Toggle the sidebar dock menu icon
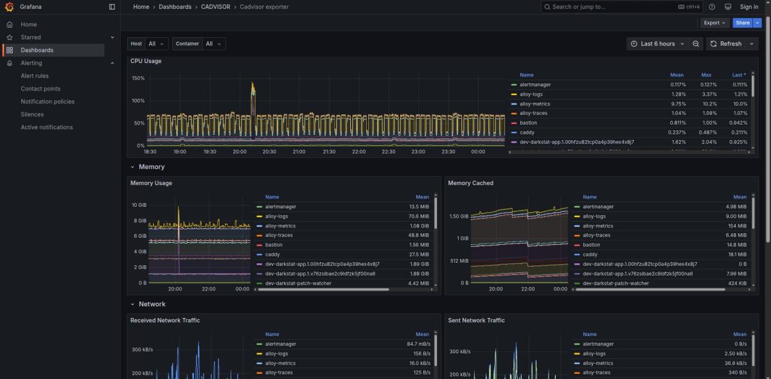This screenshot has height=379, width=771. pyautogui.click(x=112, y=7)
